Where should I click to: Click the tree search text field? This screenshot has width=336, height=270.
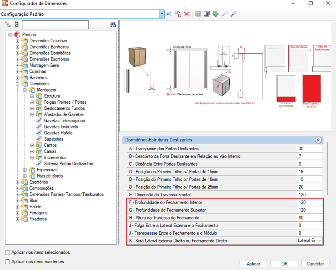55,25
